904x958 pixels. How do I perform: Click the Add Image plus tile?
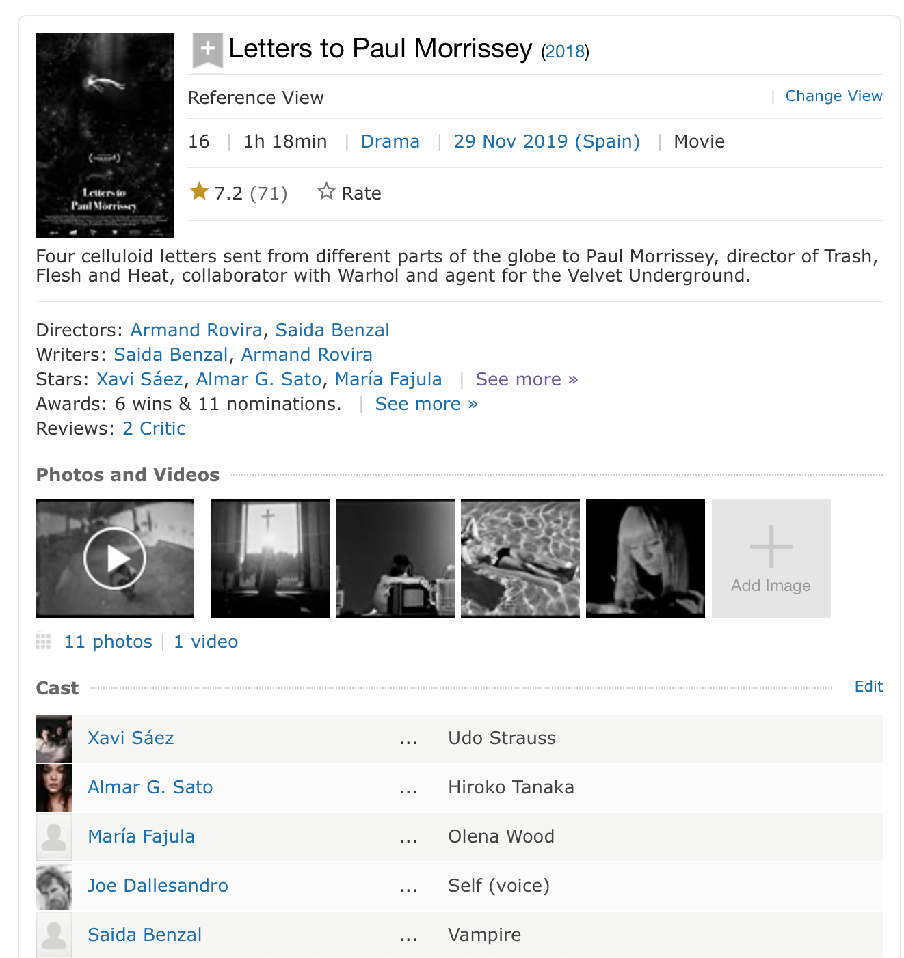tap(771, 558)
